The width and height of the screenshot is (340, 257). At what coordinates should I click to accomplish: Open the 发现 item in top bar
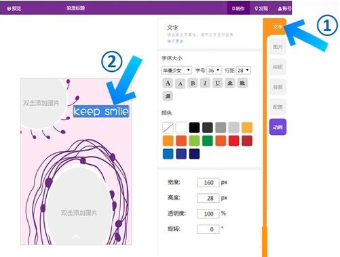pyautogui.click(x=261, y=8)
